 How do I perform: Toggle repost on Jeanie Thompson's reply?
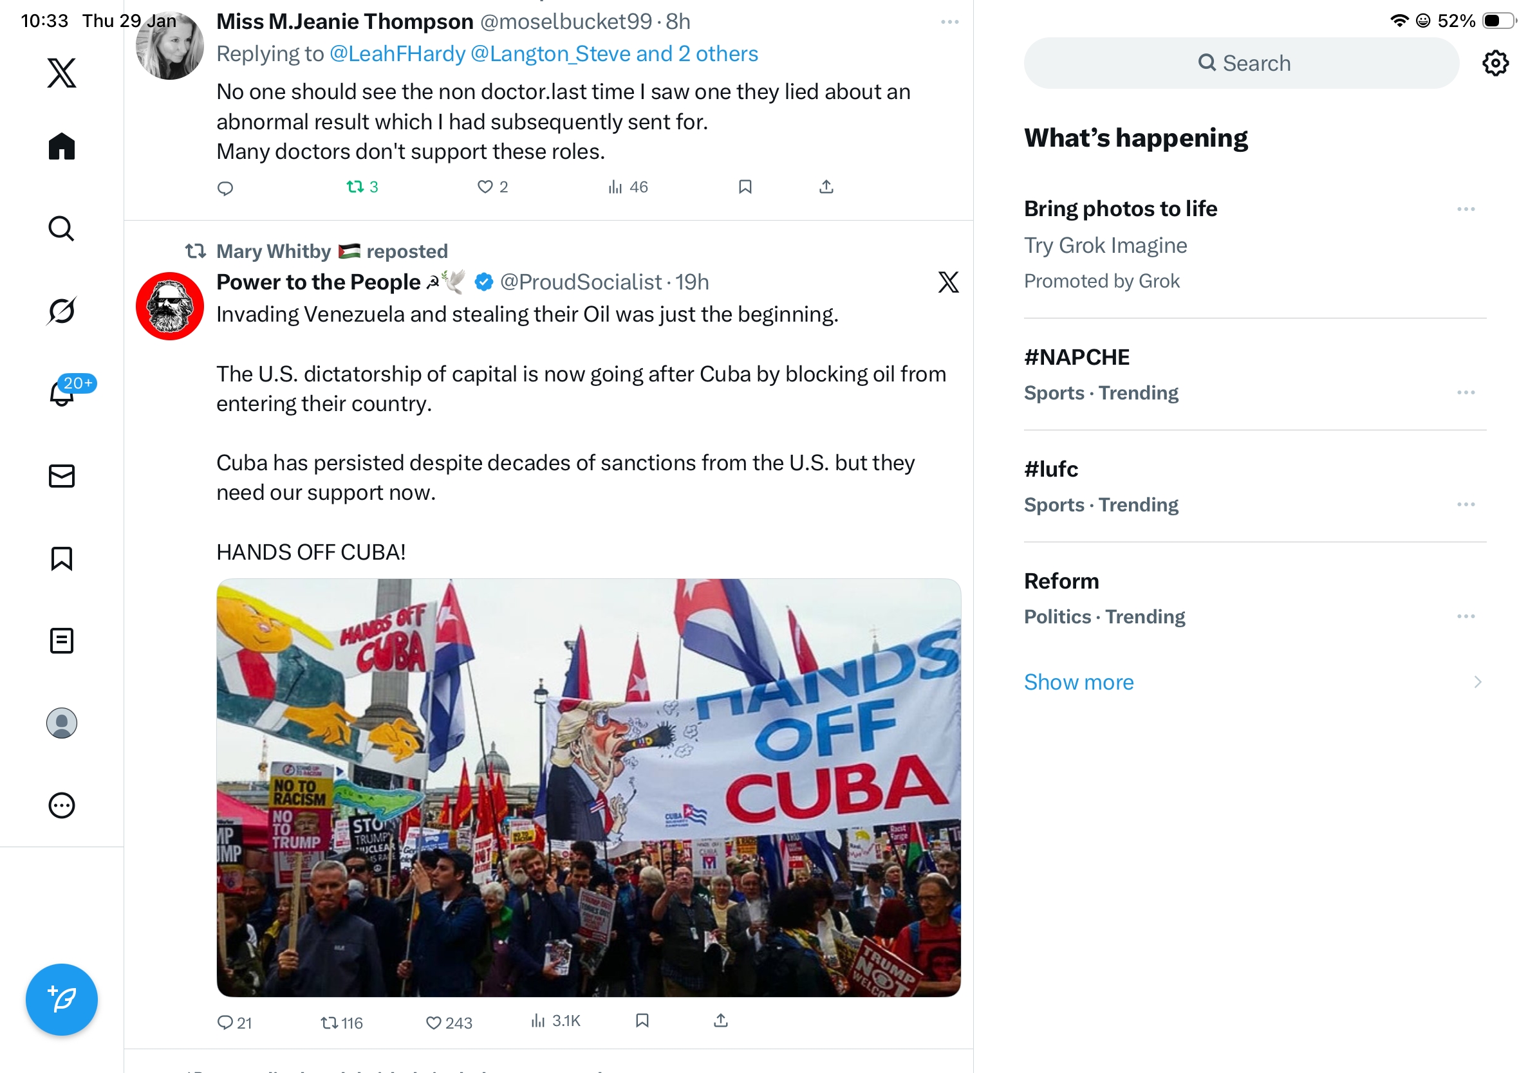pos(362,187)
